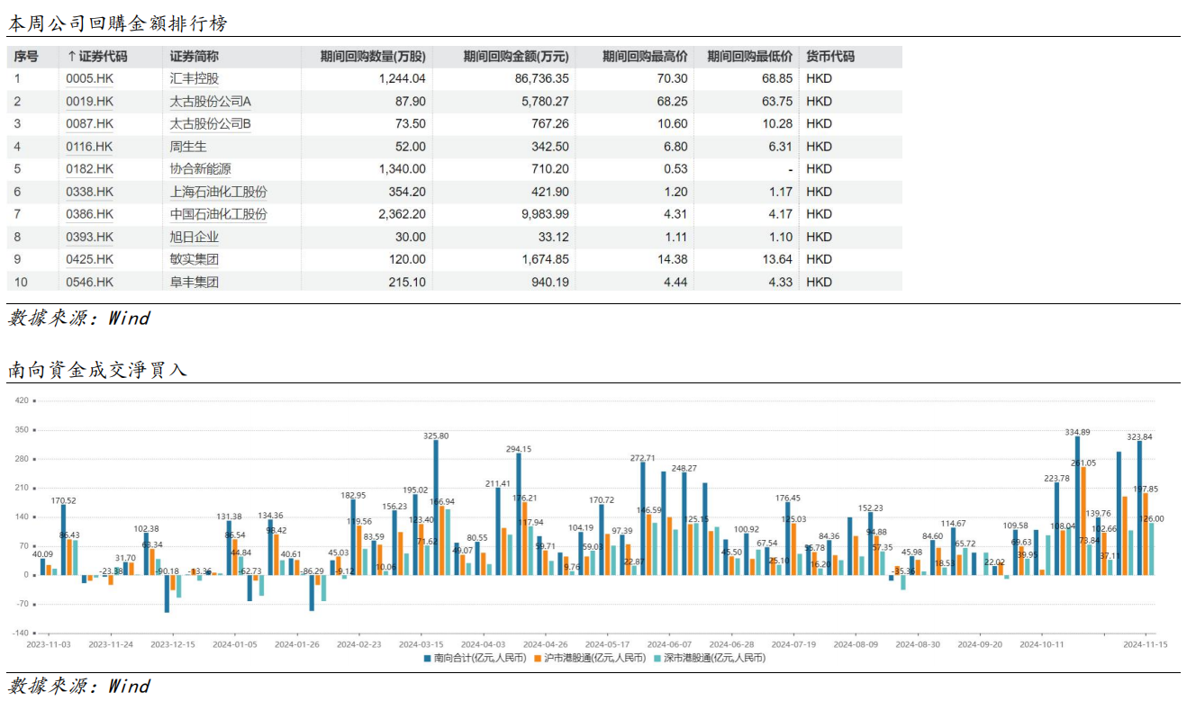
Task: Click the 2023-11-03 x-axis date label
Action: coord(50,644)
